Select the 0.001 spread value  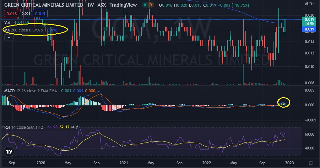[x=26, y=14]
